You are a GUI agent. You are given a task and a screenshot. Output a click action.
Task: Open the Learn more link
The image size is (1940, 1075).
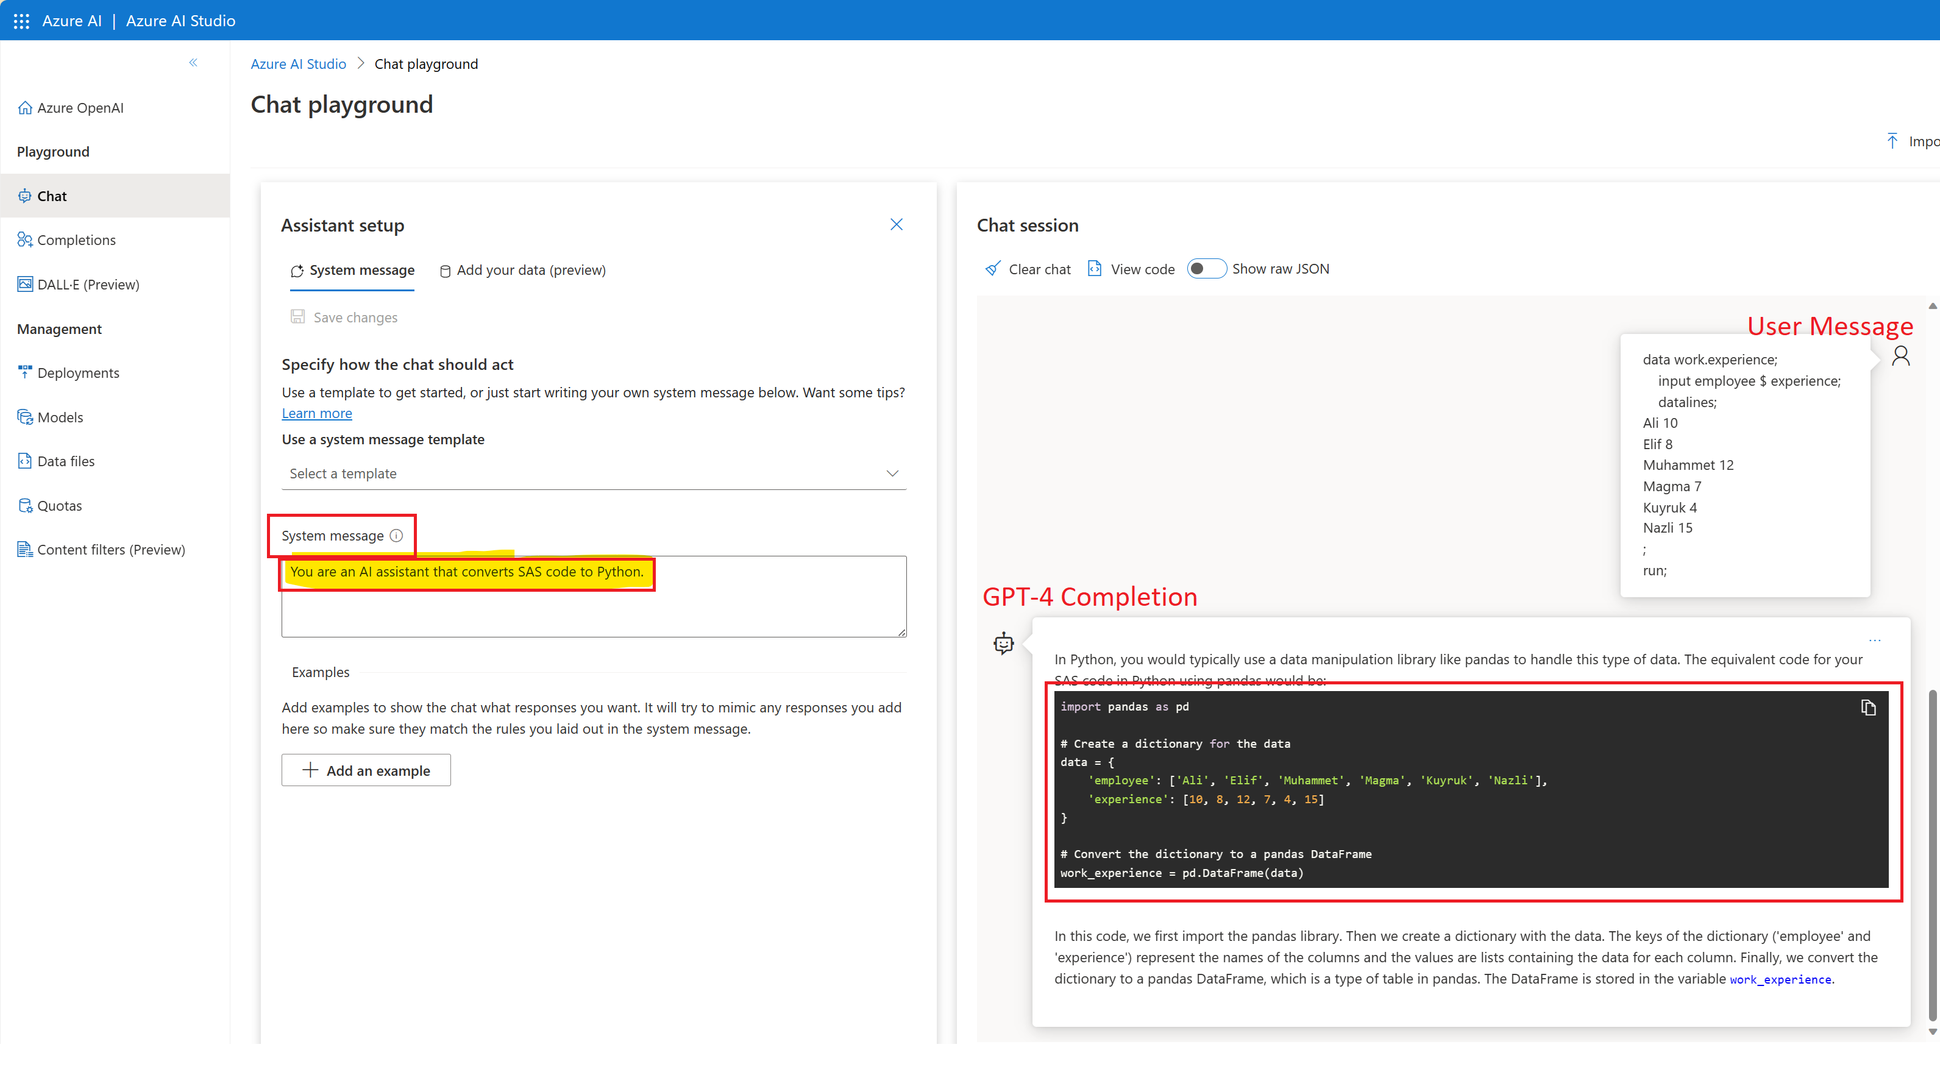316,413
